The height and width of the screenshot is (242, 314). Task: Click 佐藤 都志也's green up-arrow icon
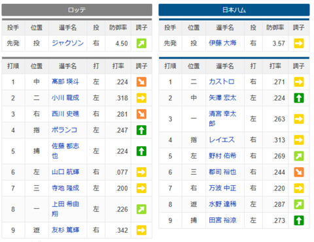pyautogui.click(x=141, y=151)
